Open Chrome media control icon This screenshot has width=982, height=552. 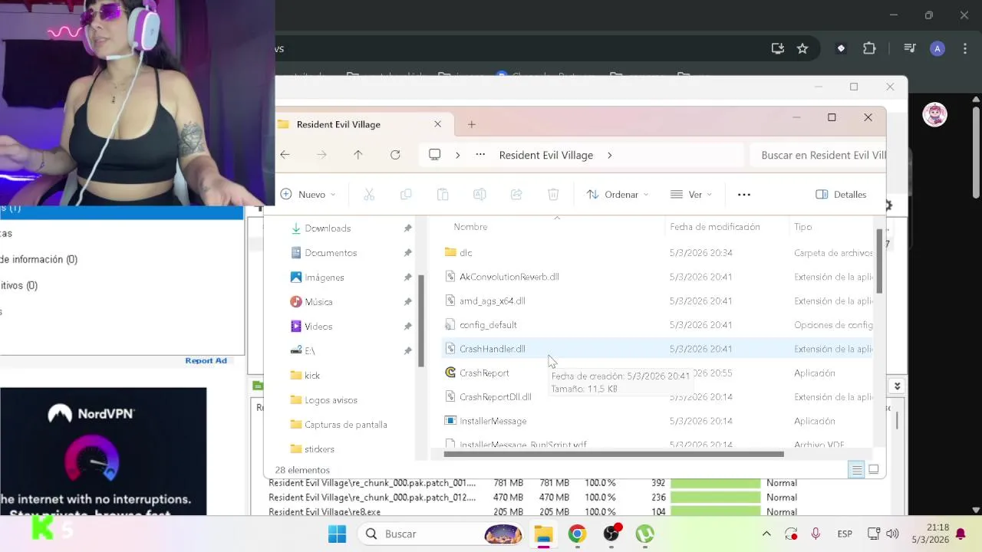[x=910, y=48]
